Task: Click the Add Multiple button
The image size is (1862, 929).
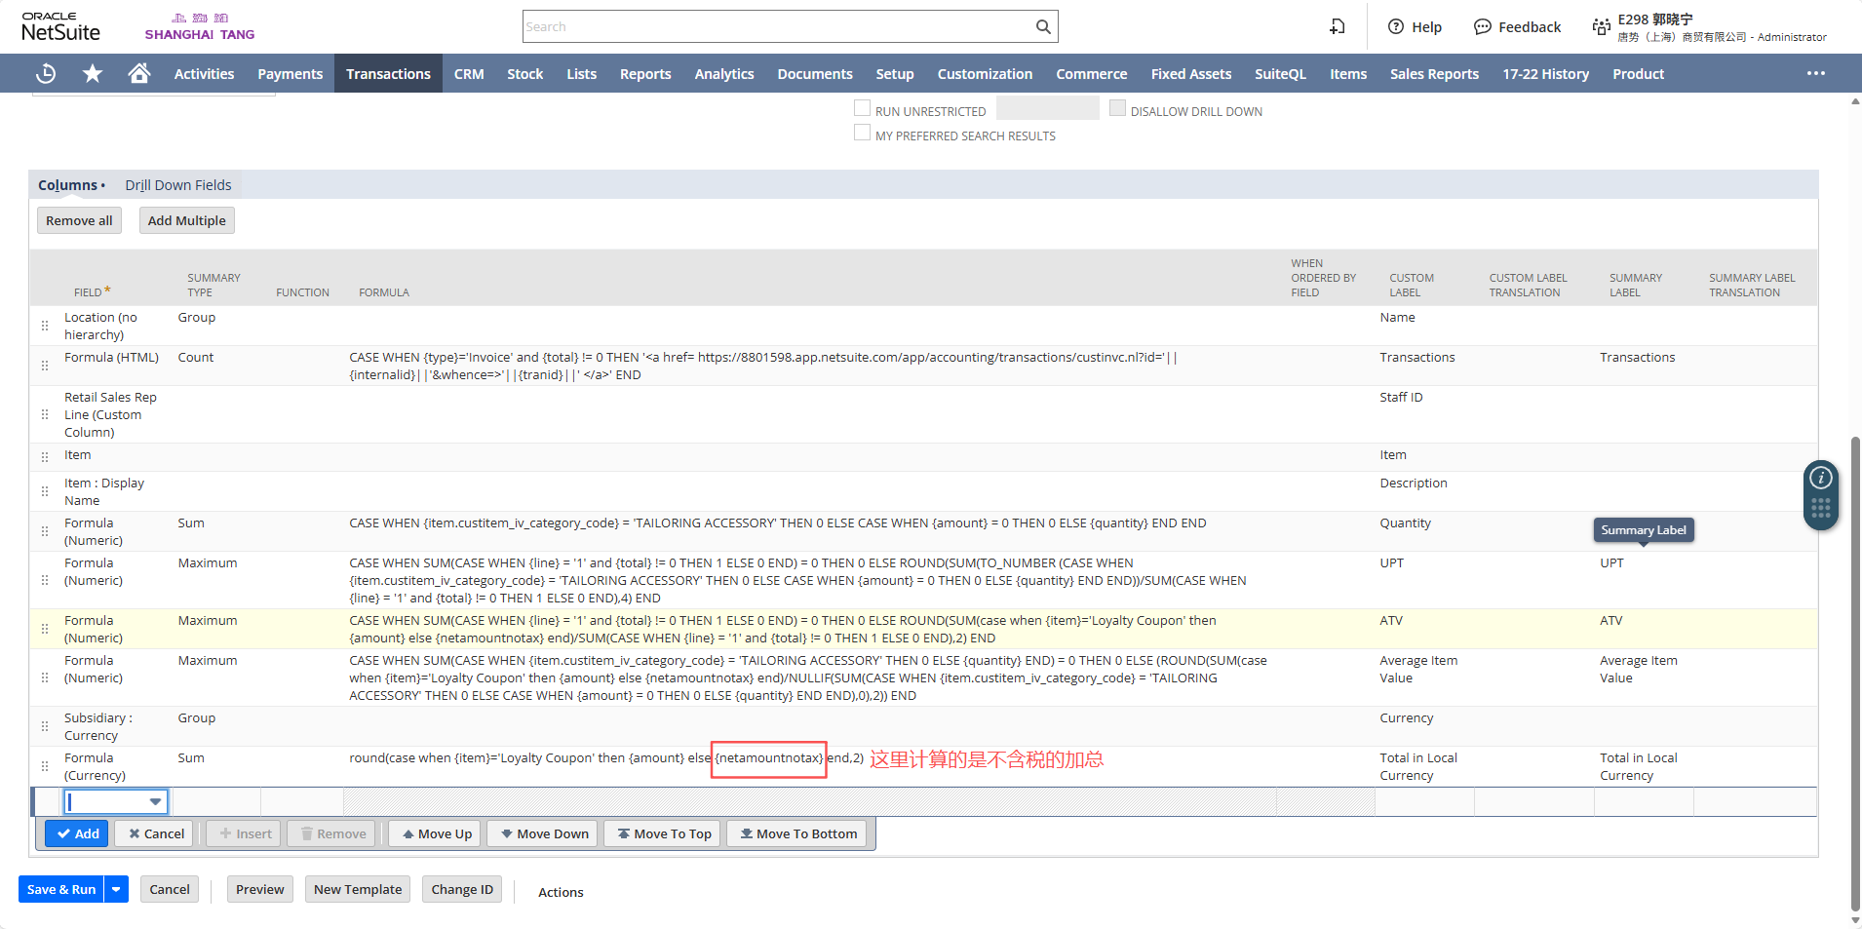Action: [187, 220]
